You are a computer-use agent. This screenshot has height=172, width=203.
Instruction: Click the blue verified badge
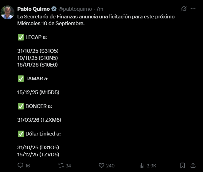point(54,9)
